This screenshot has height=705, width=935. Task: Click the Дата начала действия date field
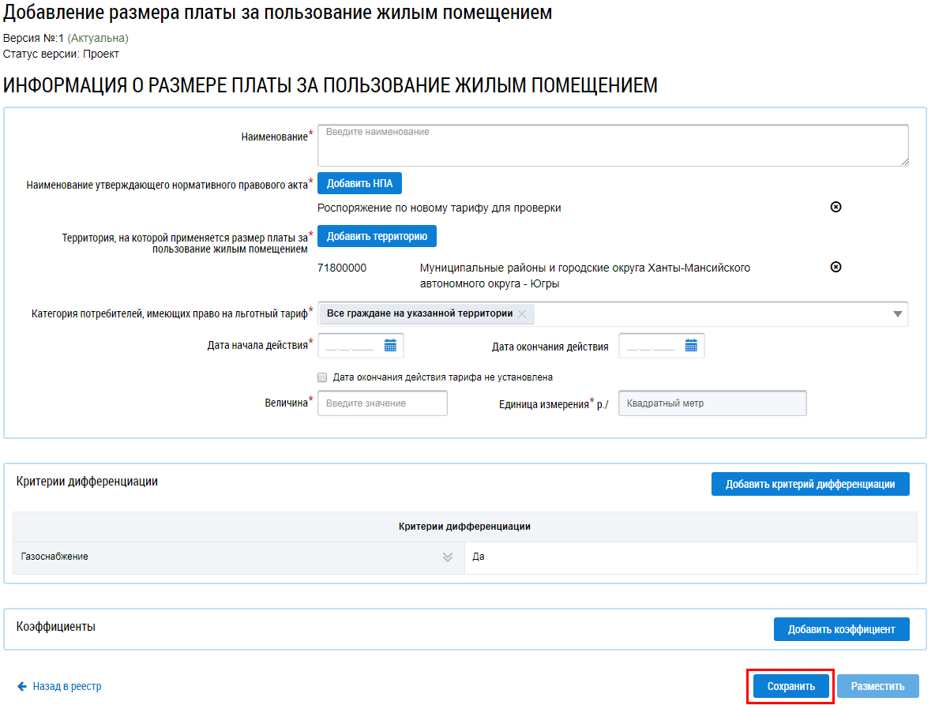(351, 345)
